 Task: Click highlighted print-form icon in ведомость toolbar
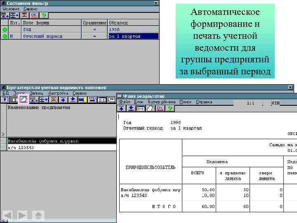[x=24, y=100]
